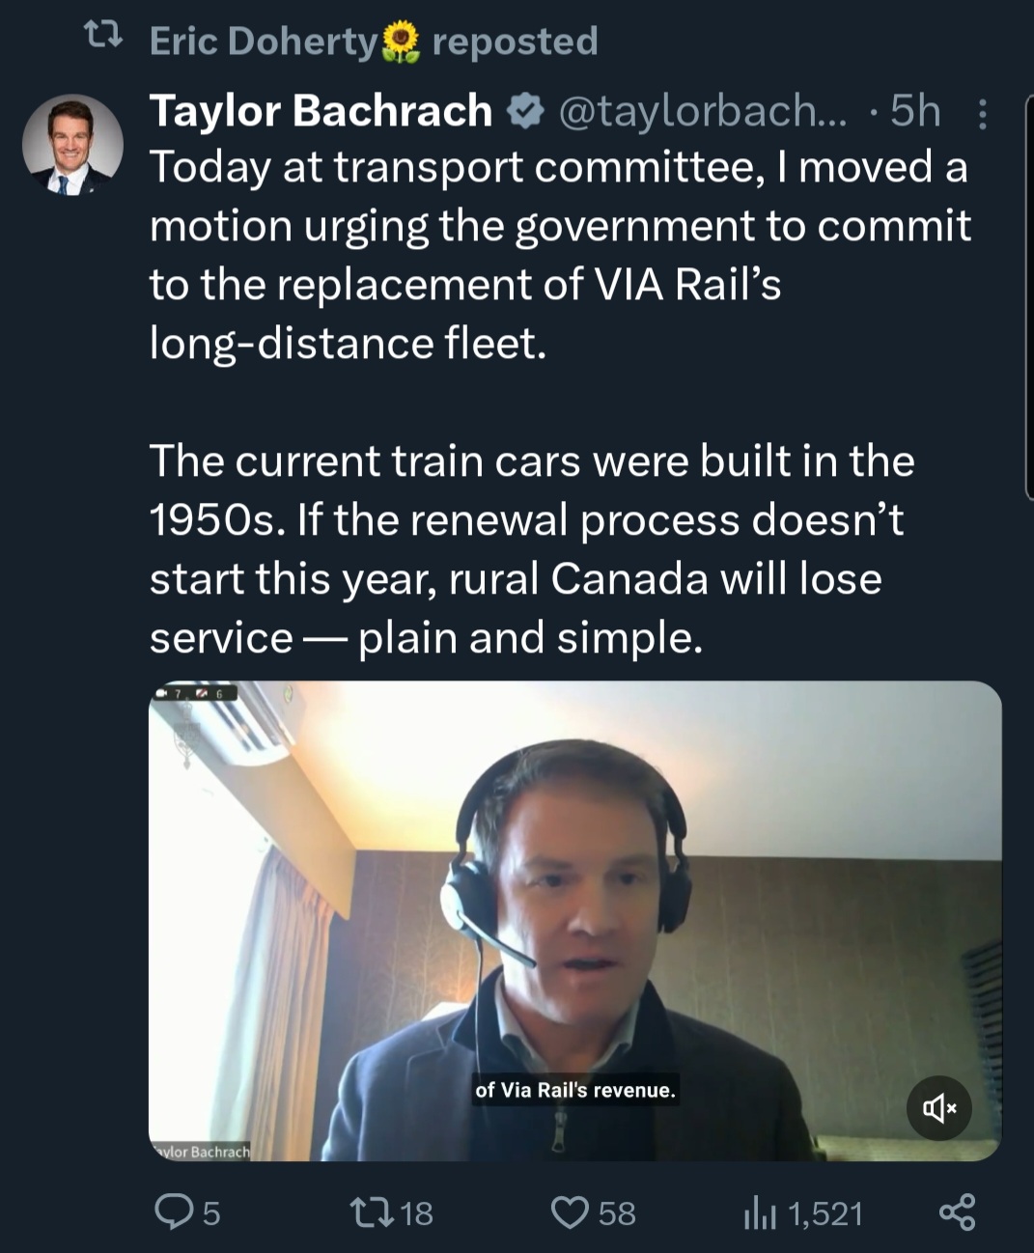
Task: Click the 1,521 views count
Action: click(x=824, y=1213)
